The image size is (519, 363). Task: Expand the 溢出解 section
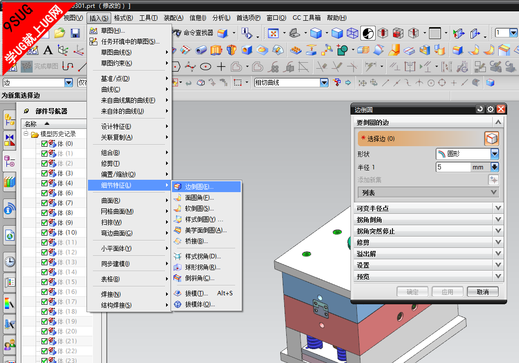[429, 253]
